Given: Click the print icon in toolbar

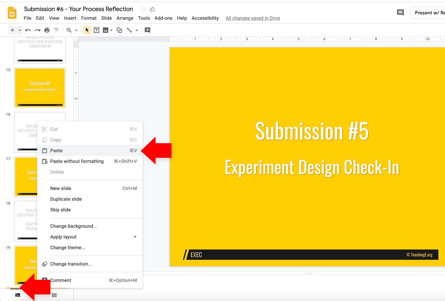Looking at the screenshot, I should tap(47, 30).
